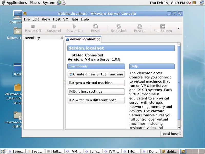Click the muted volume speaker icon

[x=189, y=3]
